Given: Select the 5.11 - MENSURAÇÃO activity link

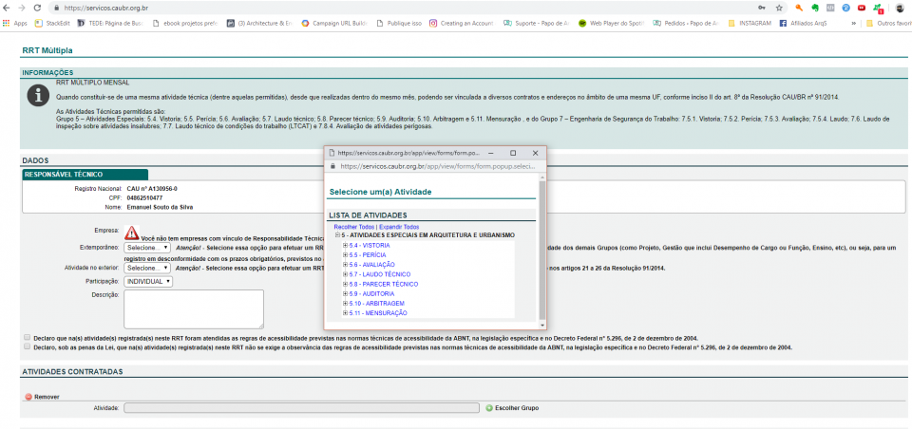Looking at the screenshot, I should 378,313.
